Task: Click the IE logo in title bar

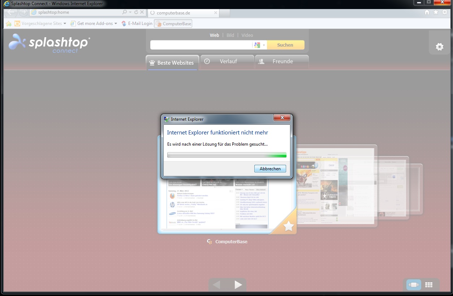Action: pos(7,4)
